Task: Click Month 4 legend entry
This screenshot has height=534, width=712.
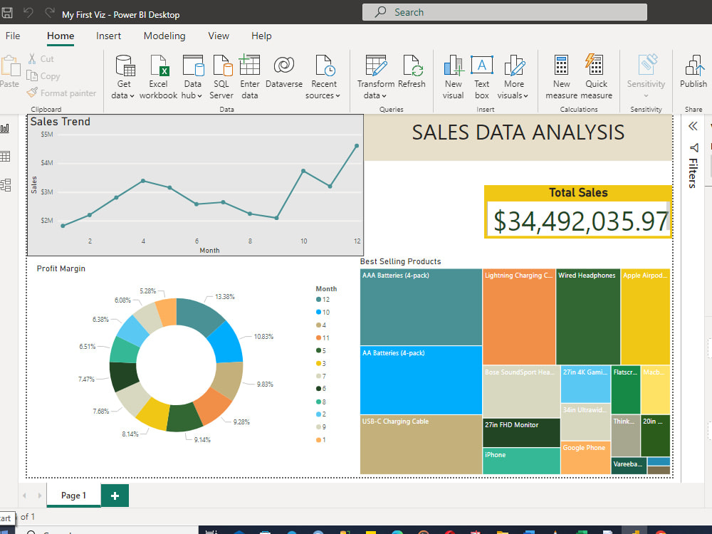Action: click(321, 325)
